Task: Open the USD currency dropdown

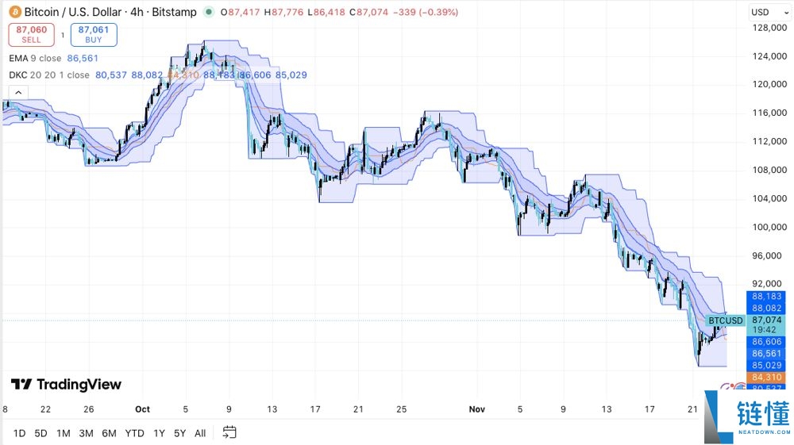Action: [765, 12]
